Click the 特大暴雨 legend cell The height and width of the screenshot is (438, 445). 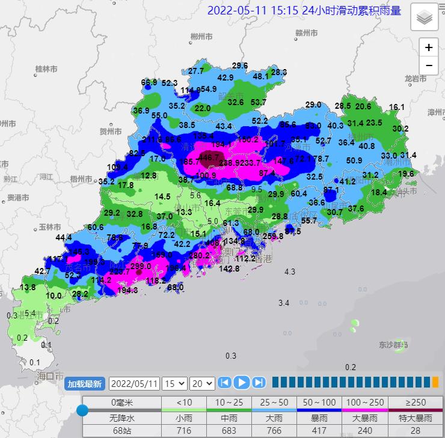click(415, 418)
